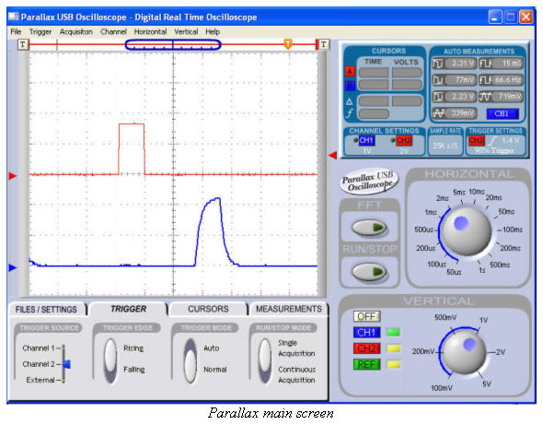Screen dimensions: 543x425
Task: Click the rising edge icon in Trigger Settings
Action: pos(492,140)
